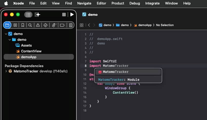Screen dimensions: 207x120
Task: Click the demoApp.swift comment line
Action: pyautogui.click(x=106, y=39)
